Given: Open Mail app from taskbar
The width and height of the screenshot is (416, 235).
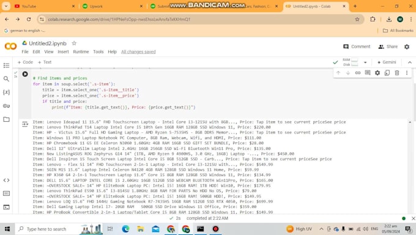Looking at the screenshot, I should (155, 229).
